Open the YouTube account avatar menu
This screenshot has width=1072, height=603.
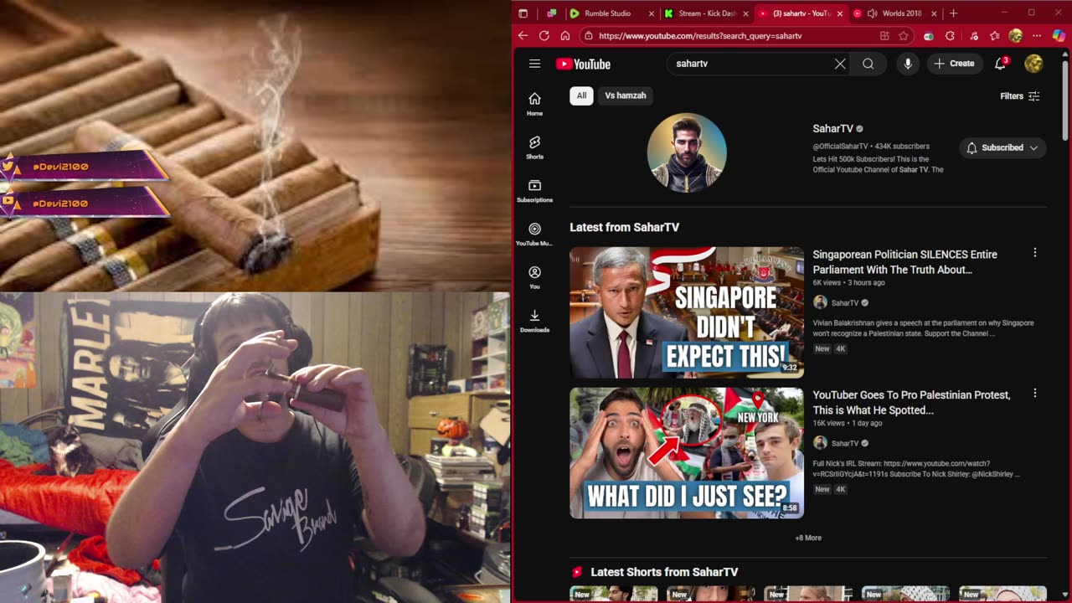1033,64
